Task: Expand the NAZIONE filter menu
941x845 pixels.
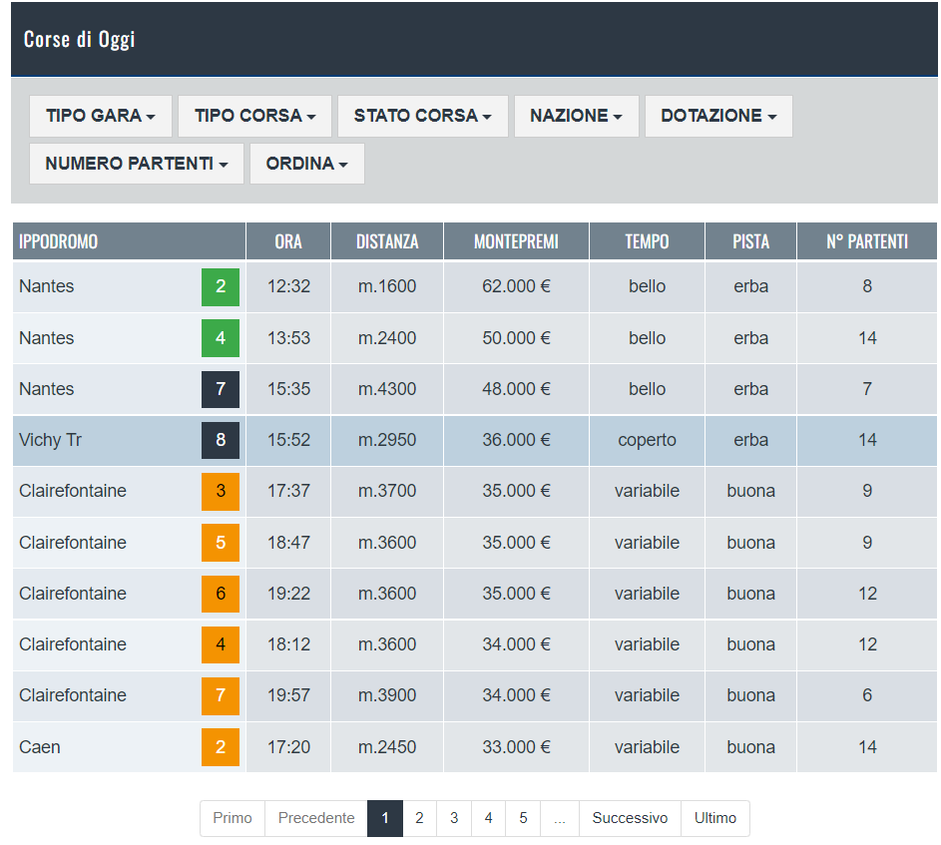Action: 576,116
